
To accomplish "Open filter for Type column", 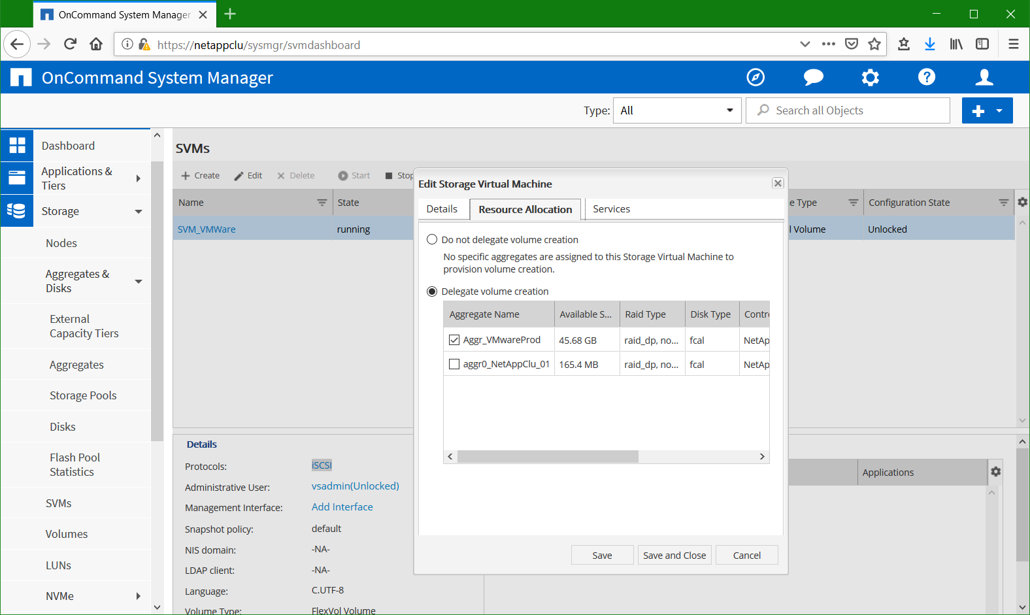I will [x=853, y=203].
